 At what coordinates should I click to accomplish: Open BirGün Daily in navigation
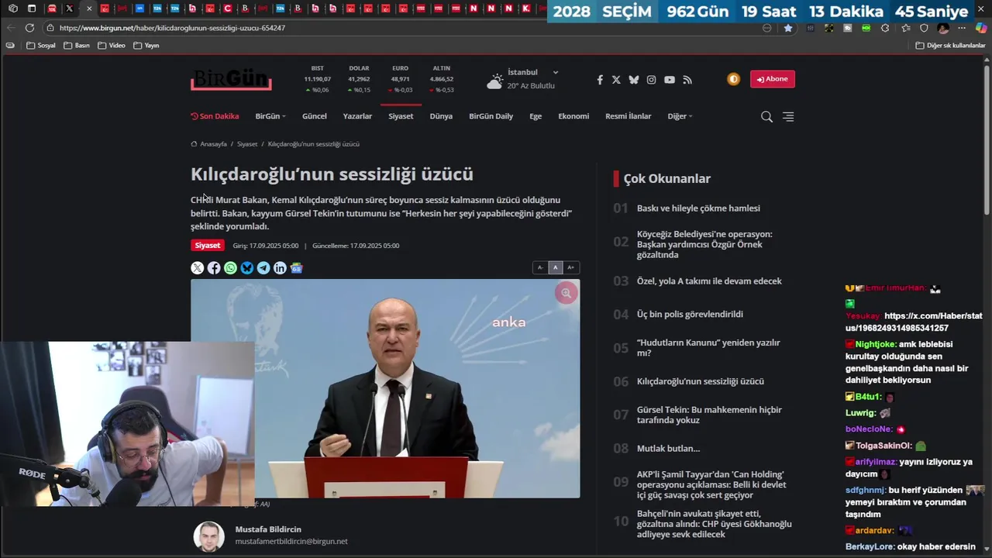click(x=491, y=116)
